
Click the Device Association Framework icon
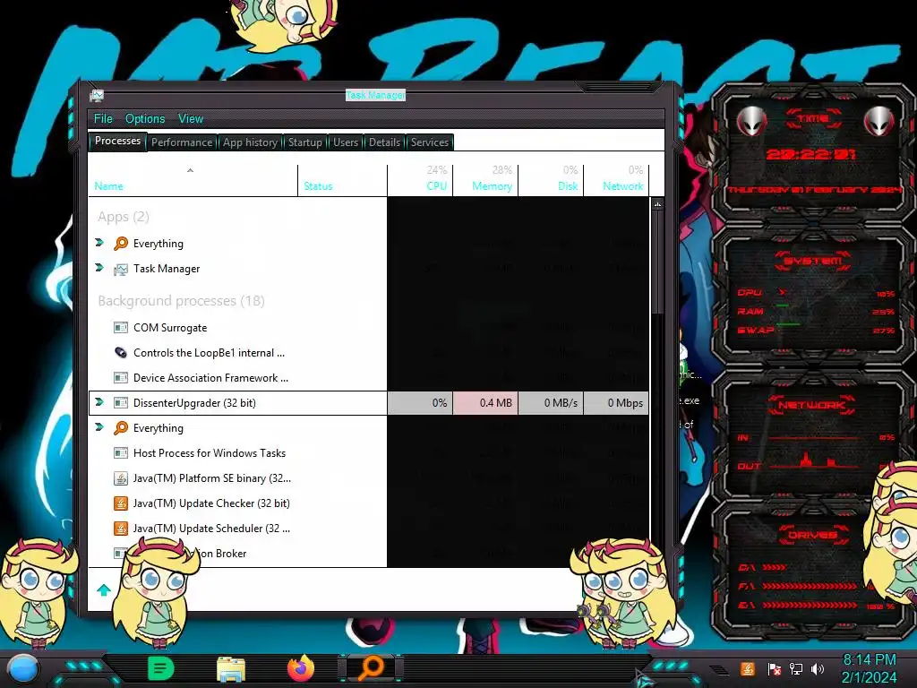[121, 378]
